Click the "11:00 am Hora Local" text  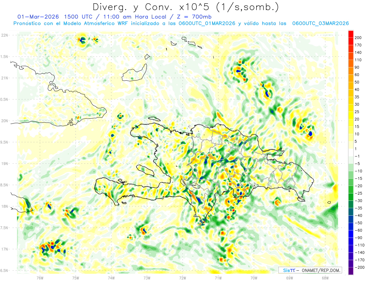pyautogui.click(x=135, y=17)
